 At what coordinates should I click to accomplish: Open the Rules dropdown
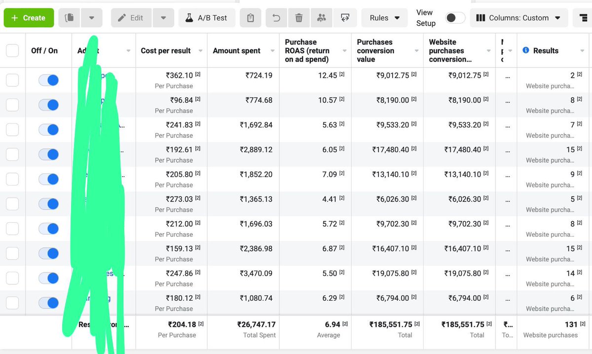click(385, 18)
